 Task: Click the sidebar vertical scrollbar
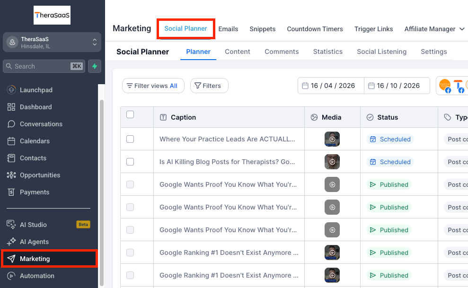point(101,192)
